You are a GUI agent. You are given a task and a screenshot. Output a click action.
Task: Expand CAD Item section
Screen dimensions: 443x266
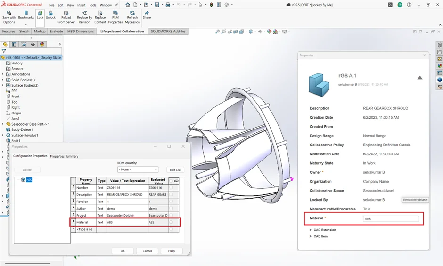(x=311, y=236)
